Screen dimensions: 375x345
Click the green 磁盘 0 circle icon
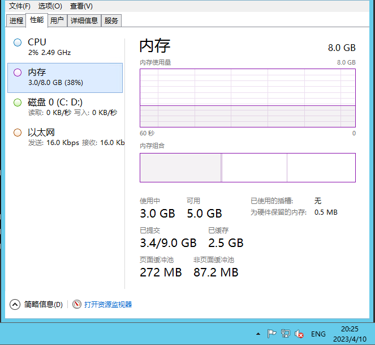18,103
